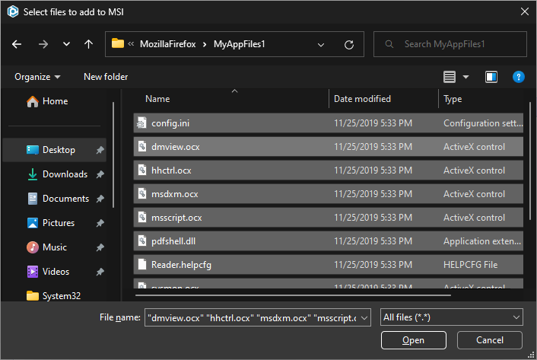This screenshot has height=360, width=537.
Task: Click the file list vertical scrollbar
Action: pos(530,161)
